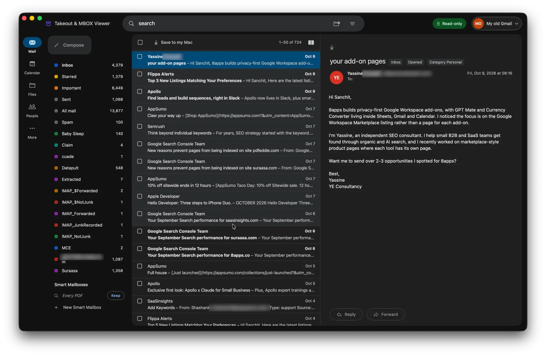Click the Datapult orange color dot
Viewport: 546px width, 356px height.
56,168
